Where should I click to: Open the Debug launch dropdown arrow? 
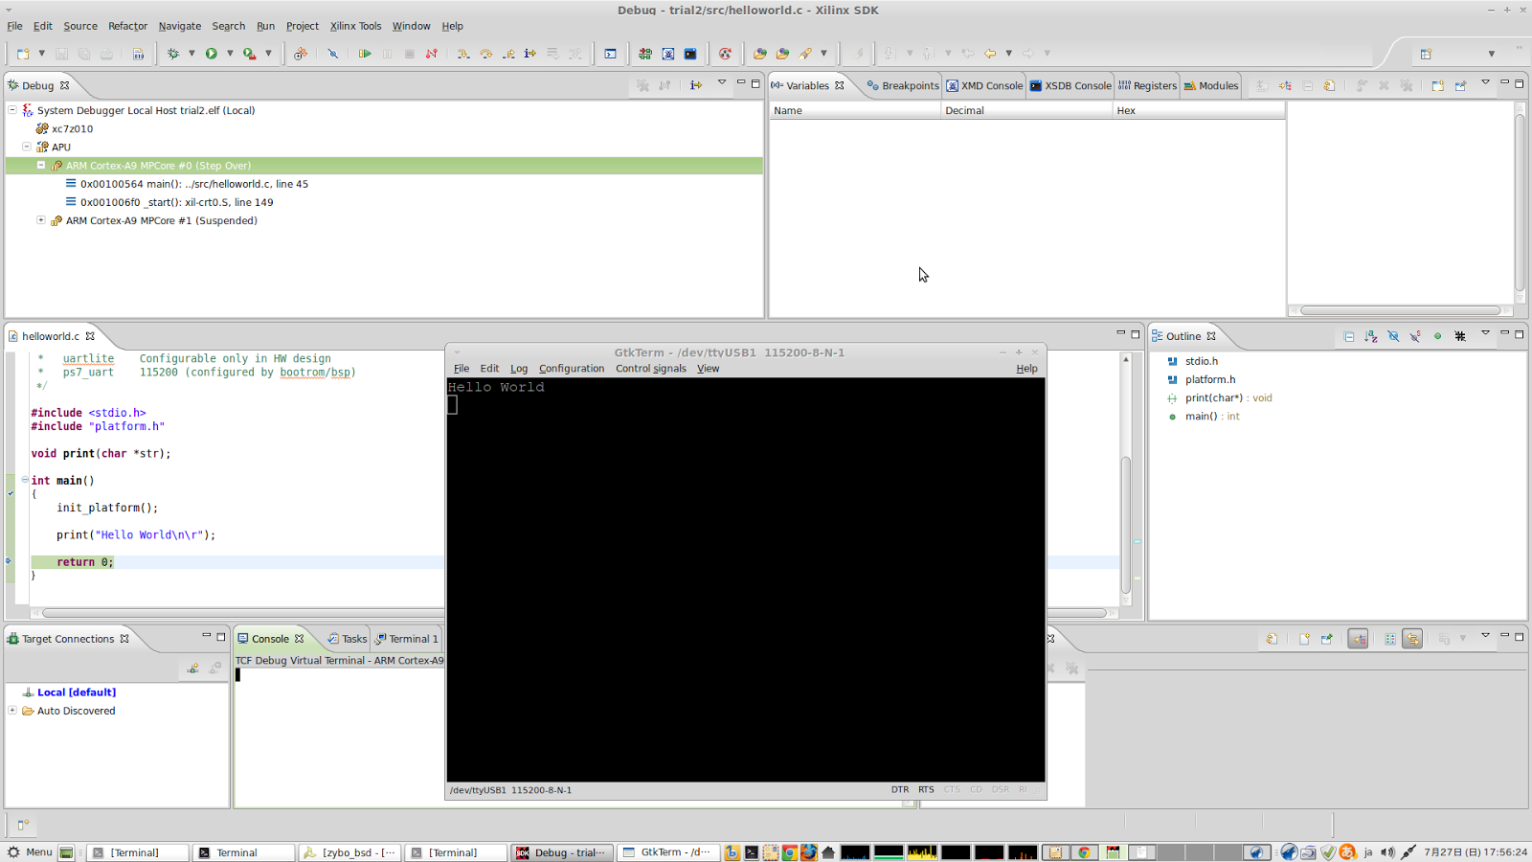191,54
